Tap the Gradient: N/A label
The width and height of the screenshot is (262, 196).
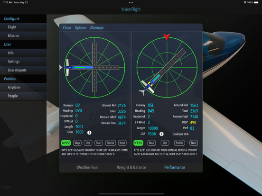(180, 134)
